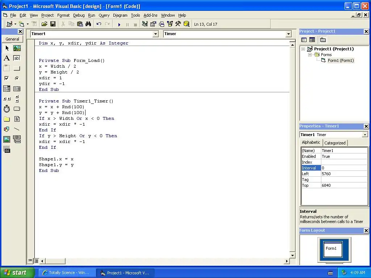Viewport: 371px width, 278px height.
Task: Select the vertical scrollbar control tool
Action: (x=17, y=99)
